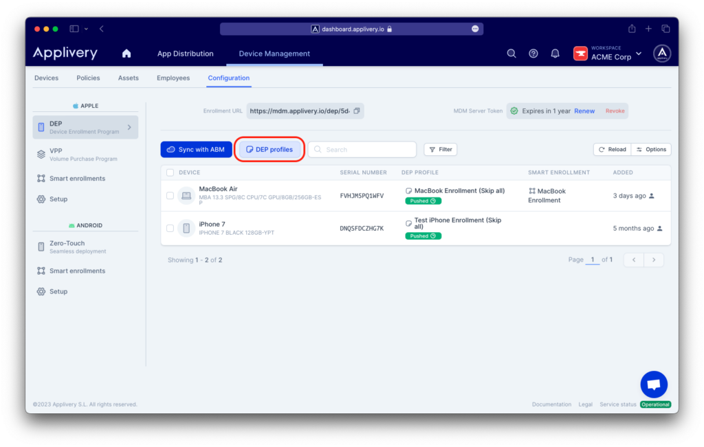Screen dimensions: 704x447
Task: Open the ACME Corp workspace dropdown
Action: [x=639, y=54]
